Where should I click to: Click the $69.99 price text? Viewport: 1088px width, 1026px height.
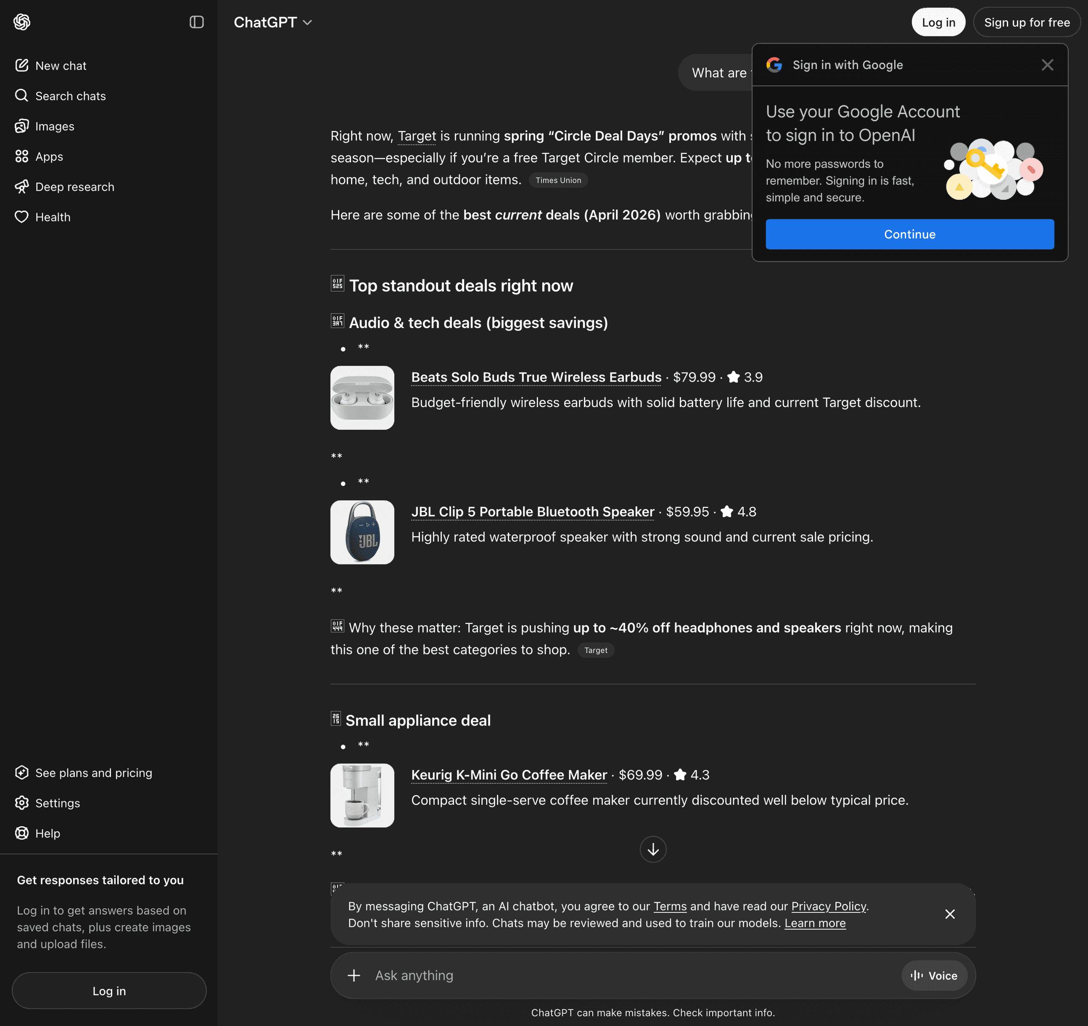point(640,775)
